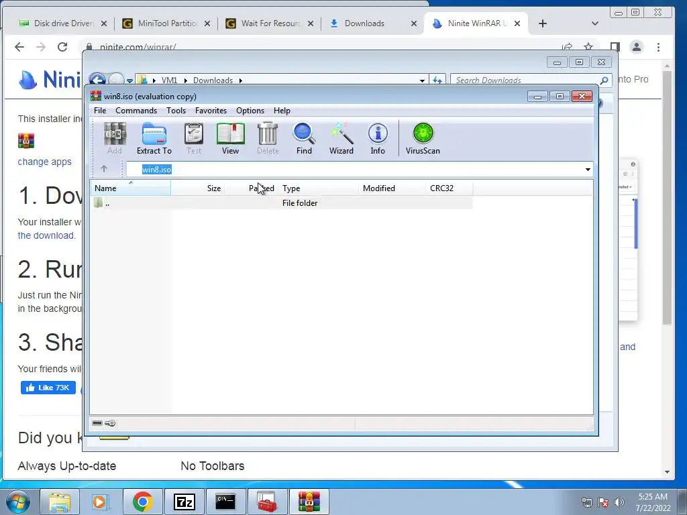The image size is (687, 515).
Task: Click the VM1 breadcrumb in Explorer
Action: (169, 80)
